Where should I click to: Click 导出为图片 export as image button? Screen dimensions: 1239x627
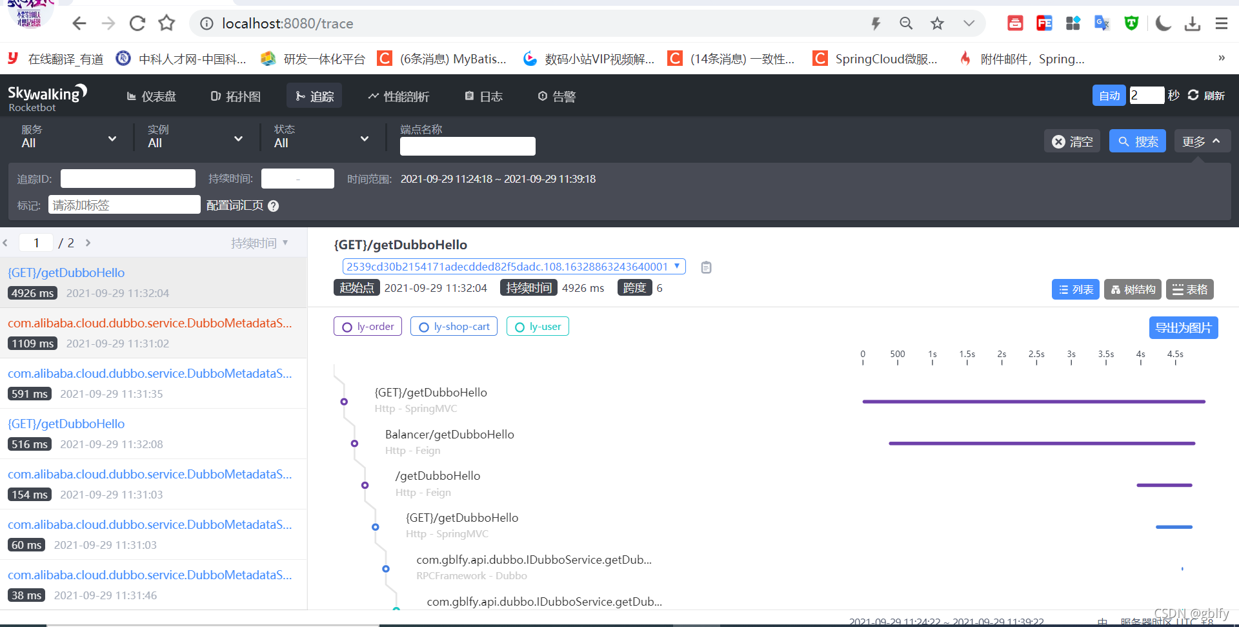[x=1184, y=327]
